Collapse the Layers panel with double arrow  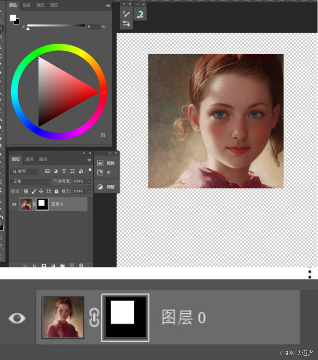84,153
